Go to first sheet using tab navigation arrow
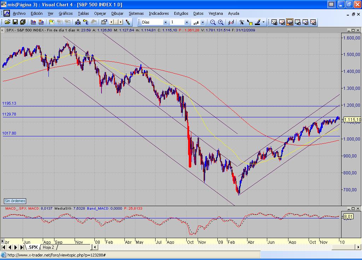 3,247
